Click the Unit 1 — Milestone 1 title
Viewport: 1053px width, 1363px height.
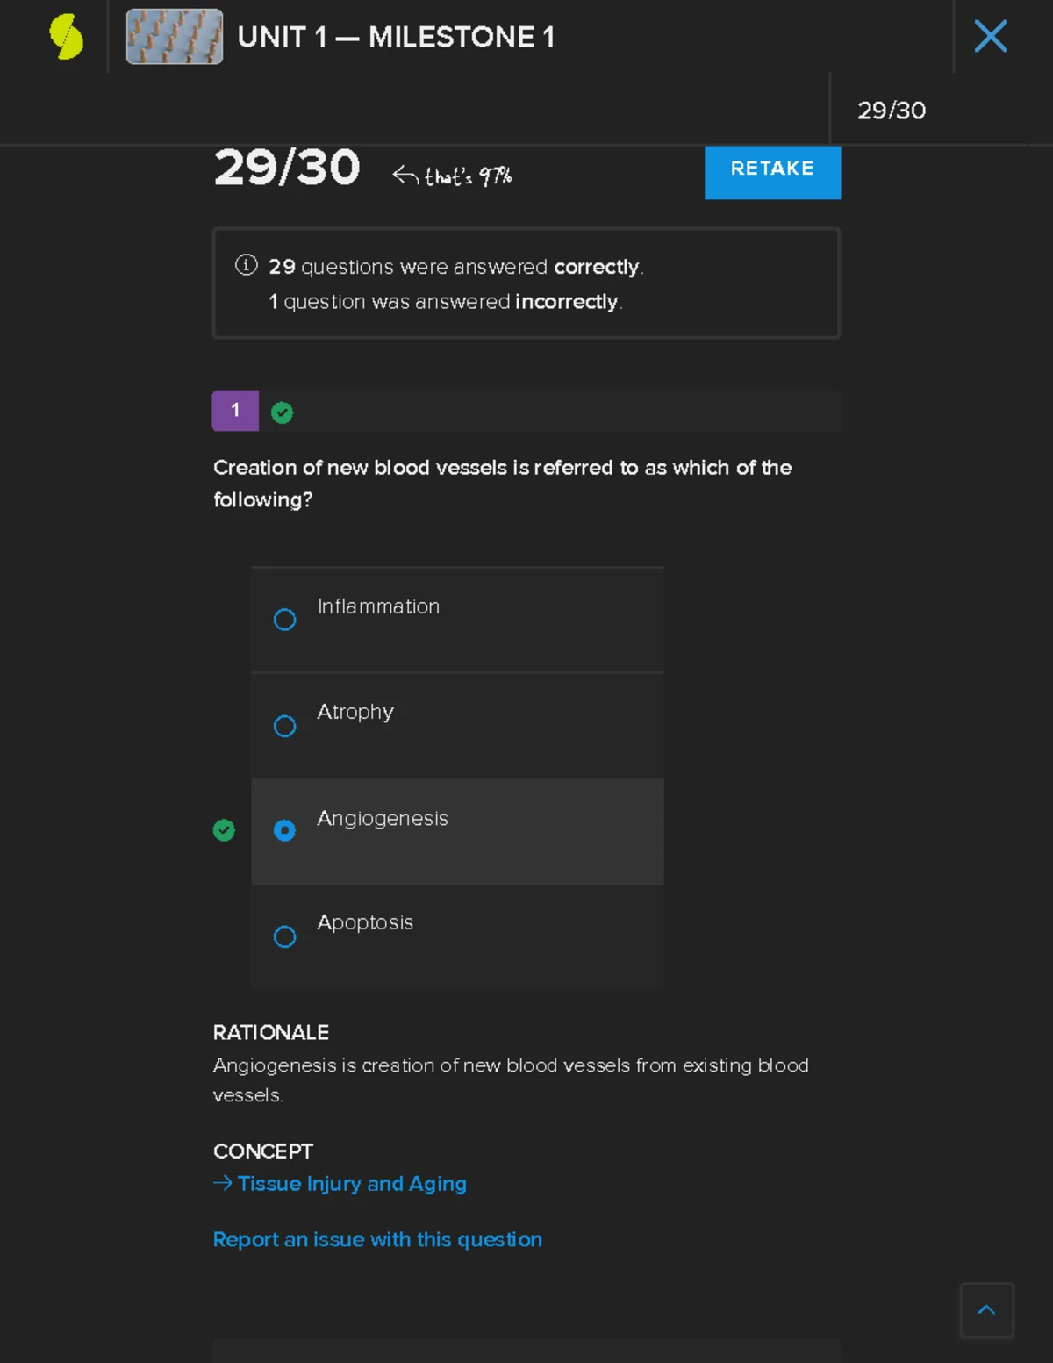pyautogui.click(x=396, y=37)
